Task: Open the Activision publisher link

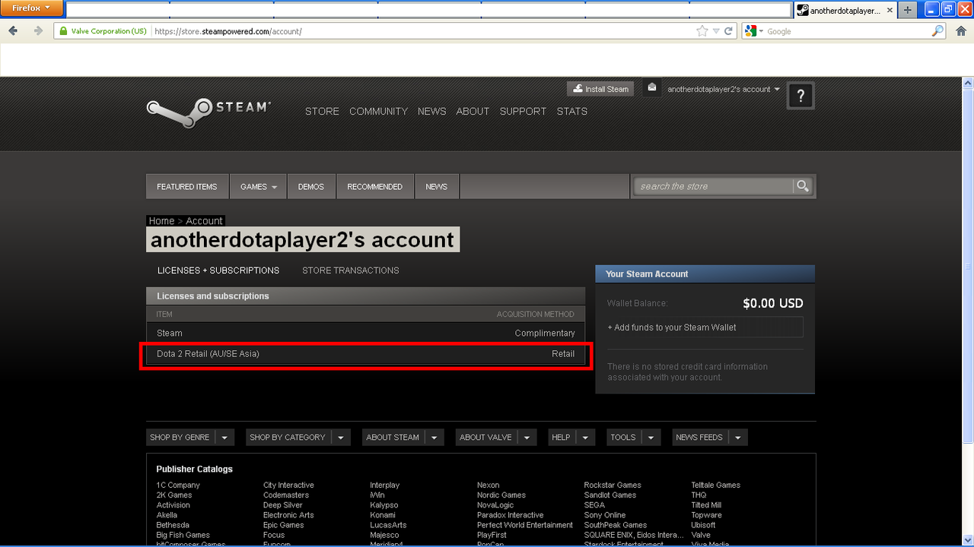Action: (173, 505)
